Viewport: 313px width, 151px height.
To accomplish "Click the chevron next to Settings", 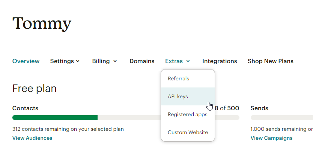I will point(78,61).
